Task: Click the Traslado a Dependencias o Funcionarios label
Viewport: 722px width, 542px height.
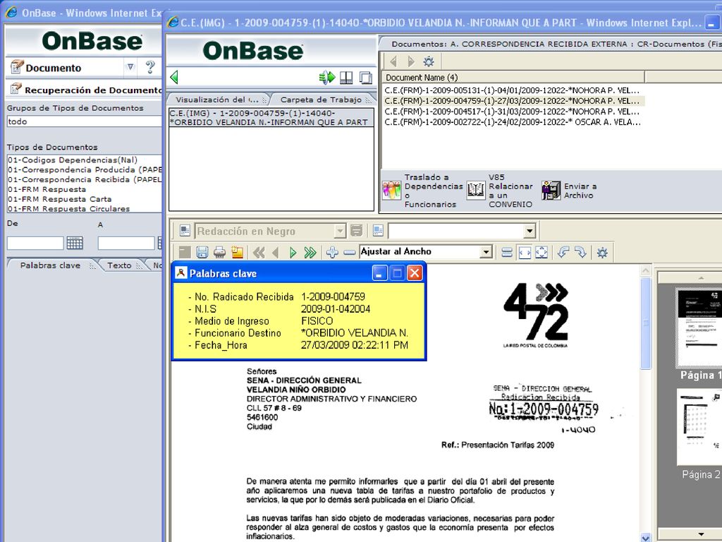Action: [x=434, y=191]
